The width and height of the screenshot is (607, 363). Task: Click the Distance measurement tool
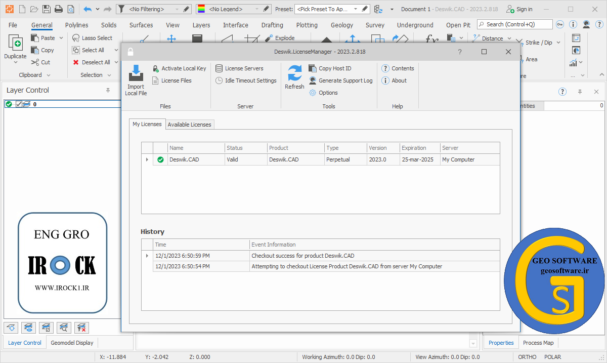click(x=488, y=38)
